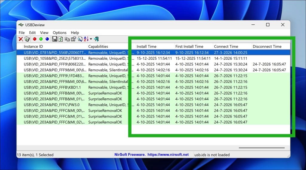Click the red circle disconnect device icon
The width and height of the screenshot is (306, 170).
click(35, 39)
